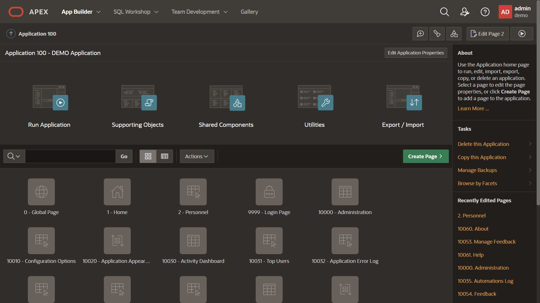Open 10031 - Top Users page icon

pyautogui.click(x=269, y=241)
